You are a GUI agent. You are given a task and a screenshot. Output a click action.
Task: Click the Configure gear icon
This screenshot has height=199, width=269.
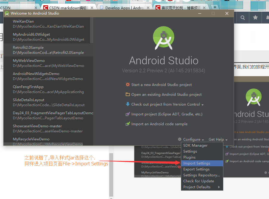(180, 139)
